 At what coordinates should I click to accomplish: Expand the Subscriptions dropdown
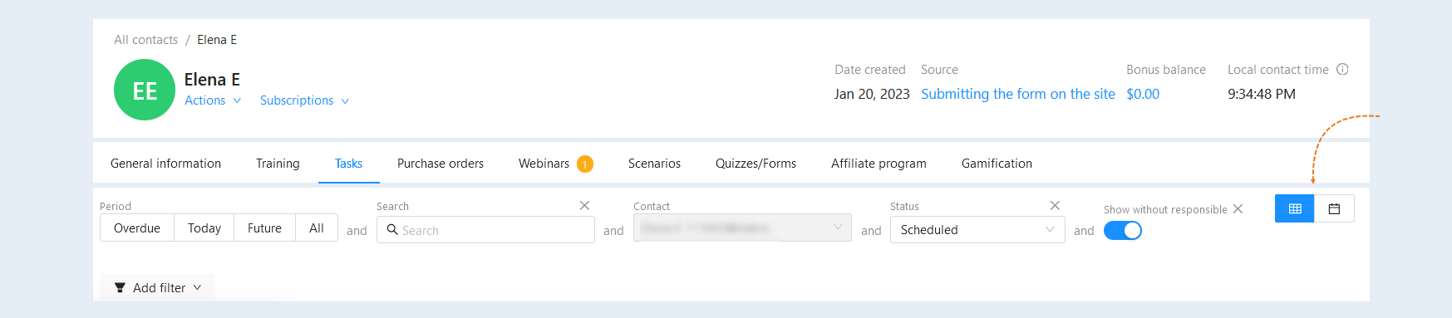(x=304, y=100)
